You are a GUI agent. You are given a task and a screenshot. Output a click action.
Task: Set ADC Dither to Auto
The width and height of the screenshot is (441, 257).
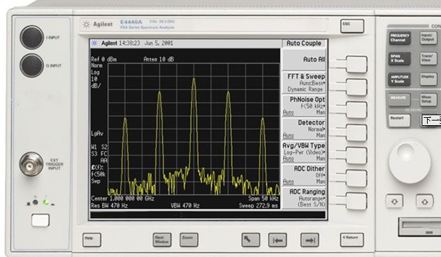click(288, 182)
